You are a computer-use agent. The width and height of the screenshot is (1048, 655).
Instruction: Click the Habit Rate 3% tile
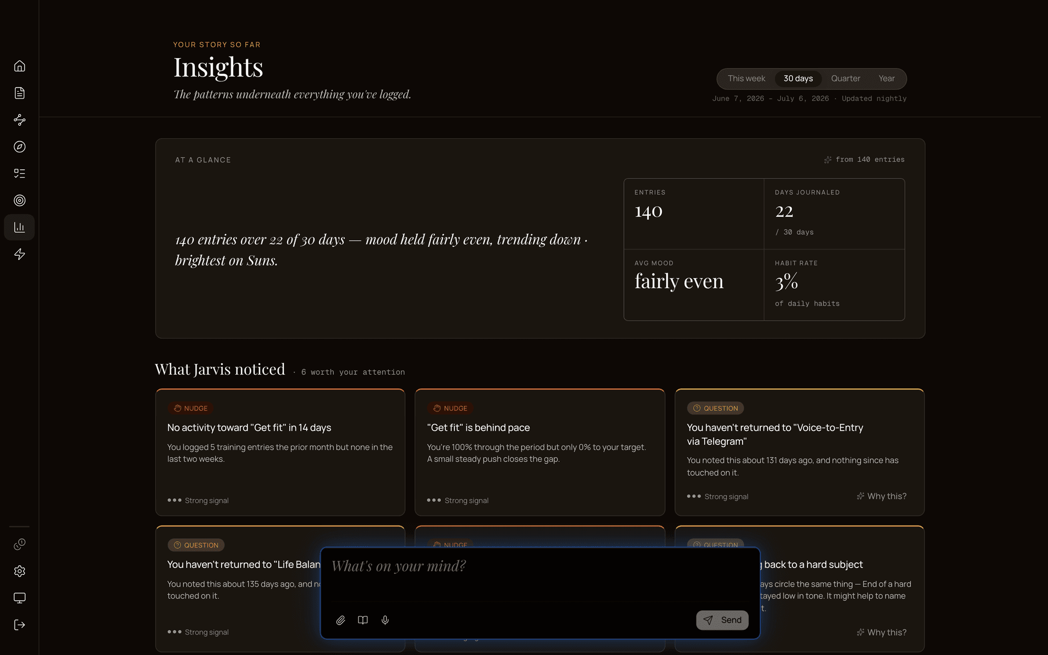(834, 285)
